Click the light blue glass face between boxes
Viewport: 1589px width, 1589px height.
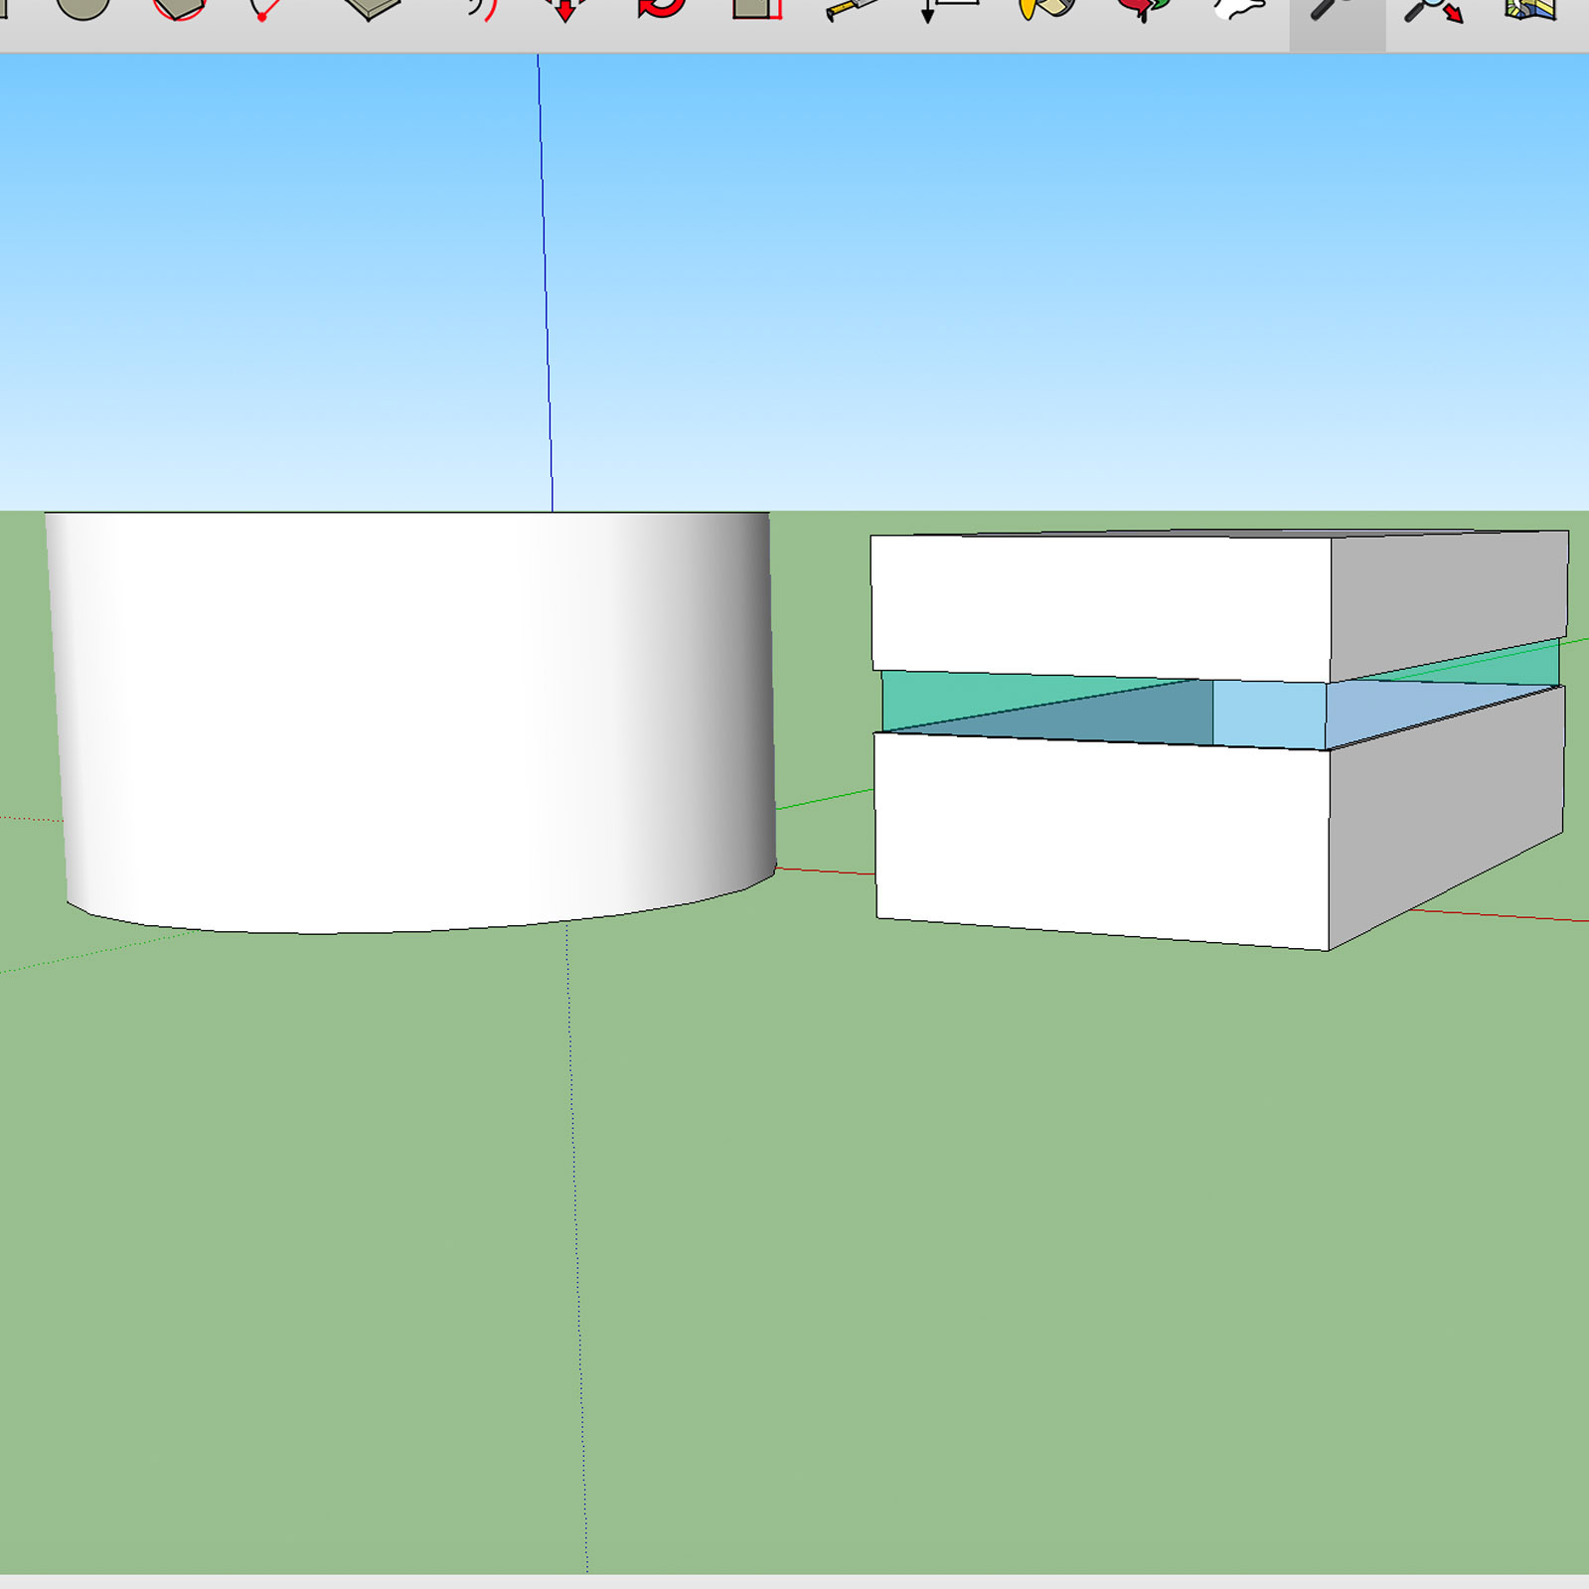1269,714
